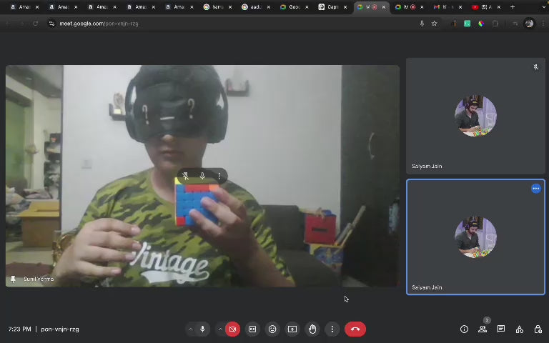Screen dimensions: 549x343
Task: Show the People participants panel
Action: (483, 329)
